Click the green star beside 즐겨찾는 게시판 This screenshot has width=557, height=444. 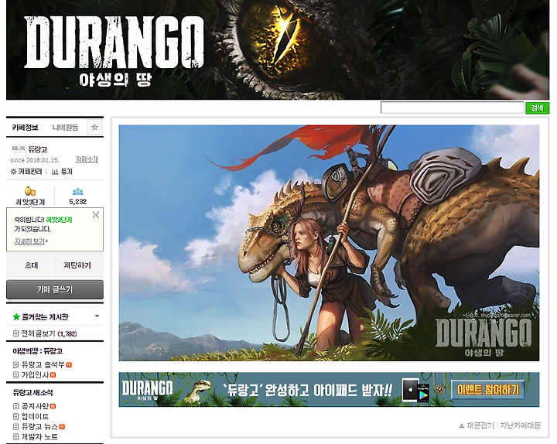tap(16, 316)
